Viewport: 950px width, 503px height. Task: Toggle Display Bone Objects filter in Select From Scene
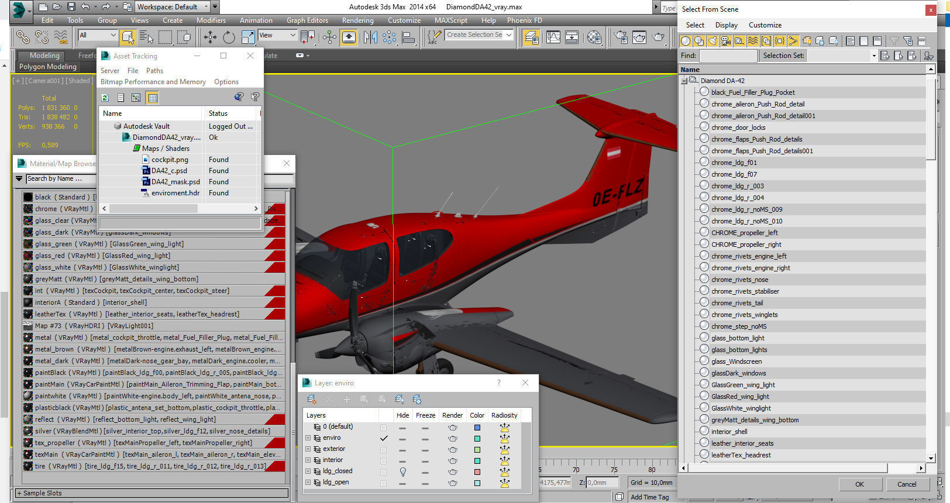pos(793,41)
